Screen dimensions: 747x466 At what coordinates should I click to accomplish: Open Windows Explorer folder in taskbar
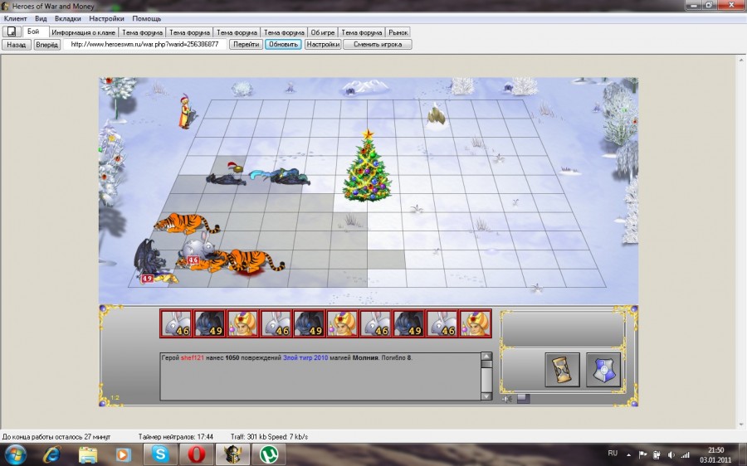tap(88, 455)
